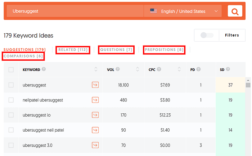Open ubersuggest io arrow icon

point(95,115)
